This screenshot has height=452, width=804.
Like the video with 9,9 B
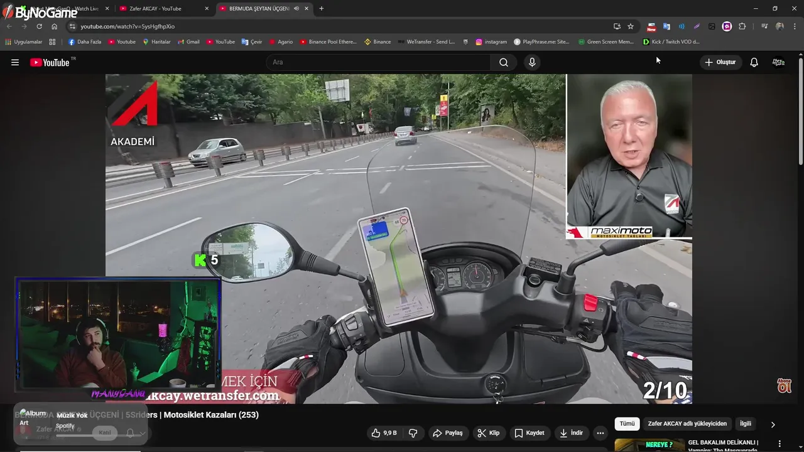(384, 433)
